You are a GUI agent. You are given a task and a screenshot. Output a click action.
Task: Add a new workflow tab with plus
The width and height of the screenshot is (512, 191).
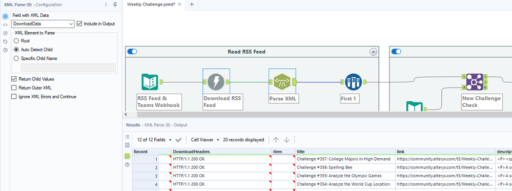(x=192, y=4)
